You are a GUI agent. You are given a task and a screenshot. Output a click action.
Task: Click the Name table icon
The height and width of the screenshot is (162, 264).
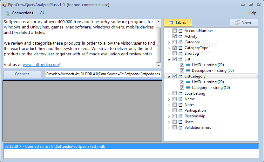click(180, 99)
